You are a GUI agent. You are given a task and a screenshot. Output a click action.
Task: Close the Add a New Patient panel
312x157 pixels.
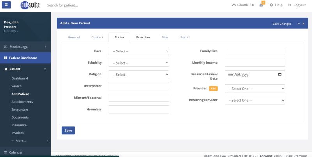click(303, 24)
